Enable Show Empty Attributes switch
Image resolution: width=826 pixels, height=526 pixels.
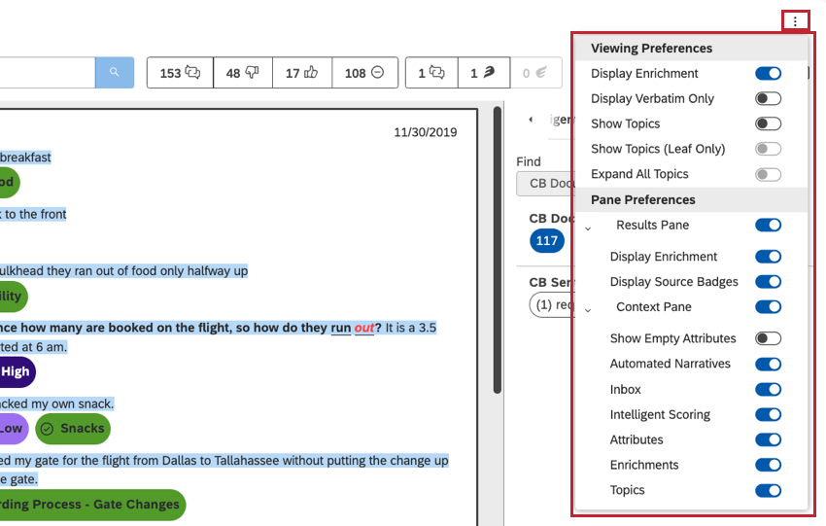pyautogui.click(x=768, y=338)
